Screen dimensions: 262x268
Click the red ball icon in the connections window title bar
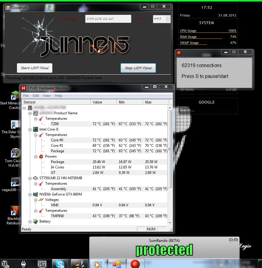point(179,53)
